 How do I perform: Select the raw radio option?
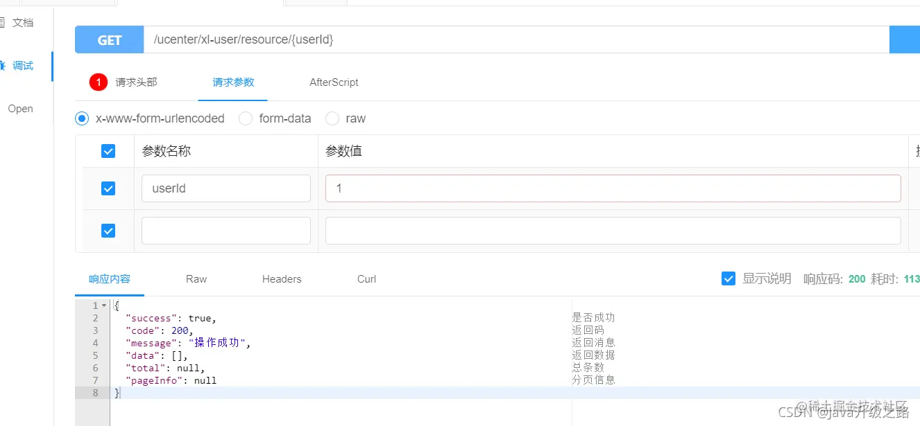332,118
